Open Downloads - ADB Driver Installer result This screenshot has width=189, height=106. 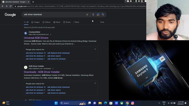42,72
